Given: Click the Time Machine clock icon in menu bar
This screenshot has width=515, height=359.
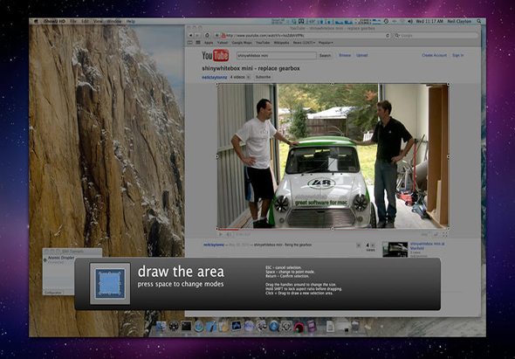Looking at the screenshot, I should click(x=386, y=21).
